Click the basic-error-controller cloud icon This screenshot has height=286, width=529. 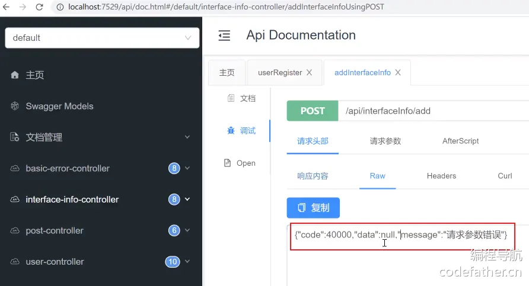pyautogui.click(x=15, y=168)
